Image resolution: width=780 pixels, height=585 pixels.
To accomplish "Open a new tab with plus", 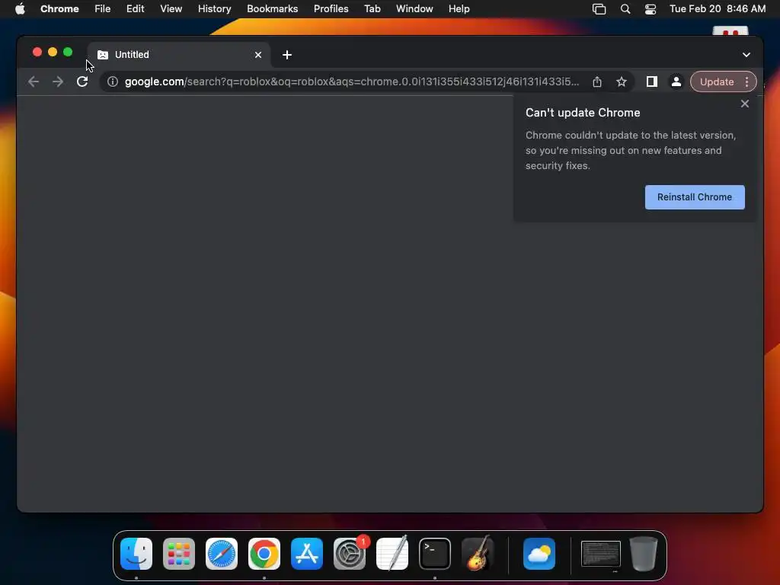I will (287, 55).
